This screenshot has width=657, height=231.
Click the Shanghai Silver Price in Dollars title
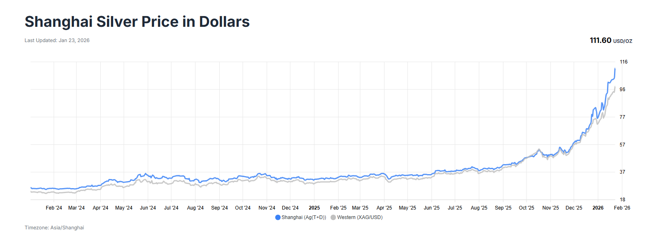point(137,21)
